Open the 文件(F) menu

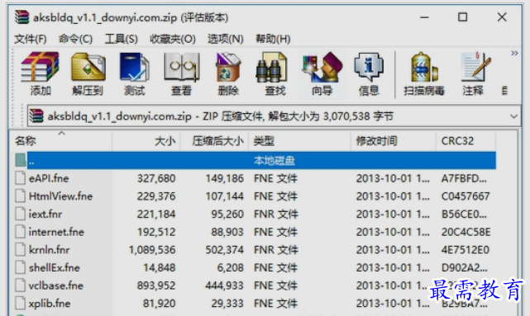point(31,39)
